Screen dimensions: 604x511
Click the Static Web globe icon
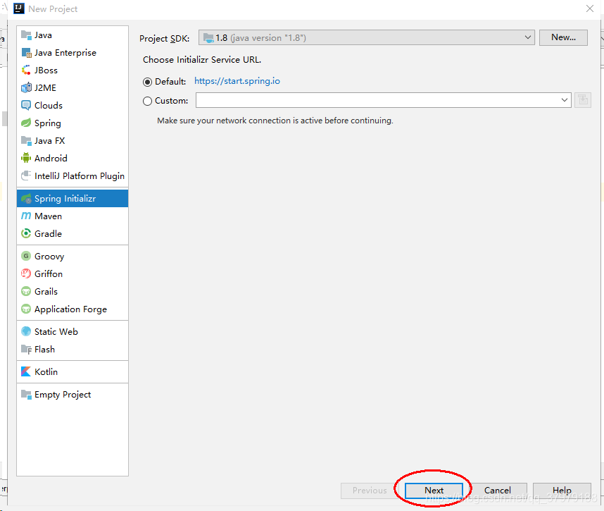pyautogui.click(x=26, y=331)
